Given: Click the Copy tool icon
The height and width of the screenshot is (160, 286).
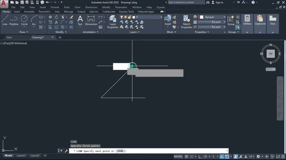Looking at the screenshot, I should [x=50, y=22].
